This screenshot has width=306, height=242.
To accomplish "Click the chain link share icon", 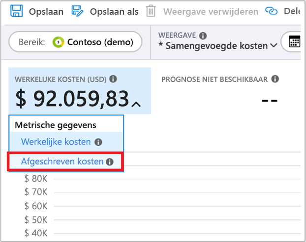I will click(x=271, y=11).
